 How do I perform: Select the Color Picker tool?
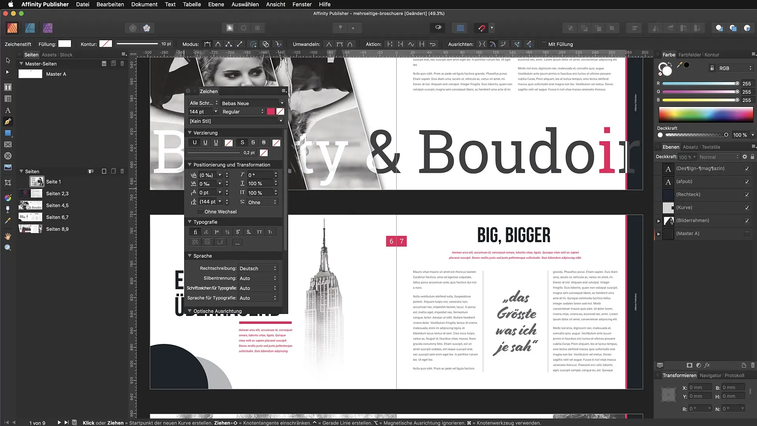point(8,221)
